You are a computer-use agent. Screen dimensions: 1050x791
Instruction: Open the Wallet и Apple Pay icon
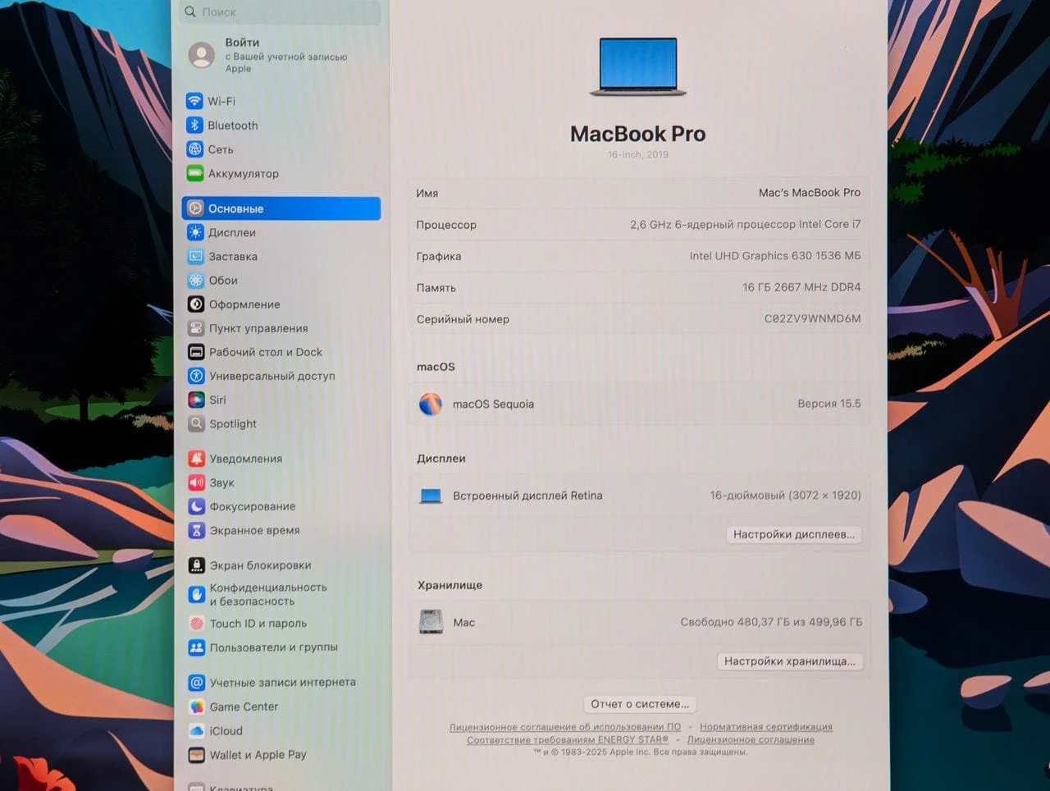(x=197, y=755)
